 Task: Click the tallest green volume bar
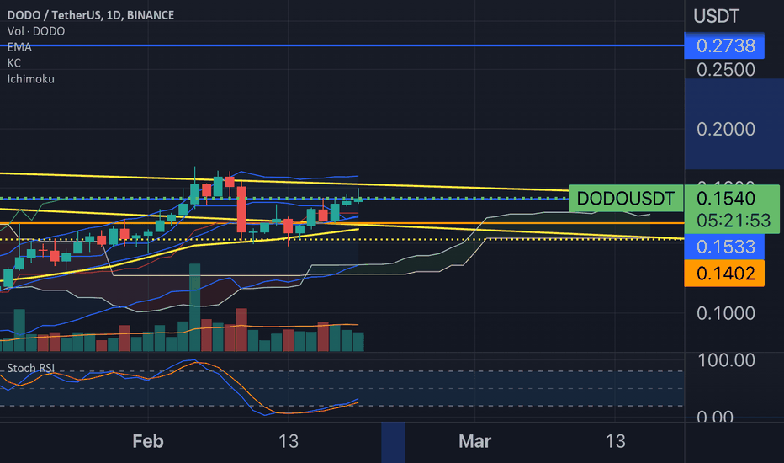click(194, 307)
